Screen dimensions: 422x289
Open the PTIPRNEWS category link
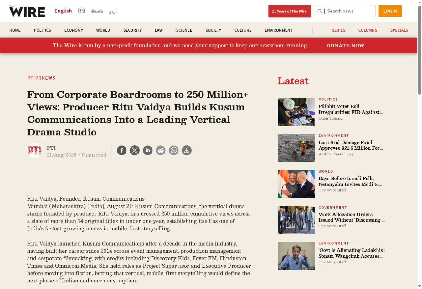(x=41, y=78)
